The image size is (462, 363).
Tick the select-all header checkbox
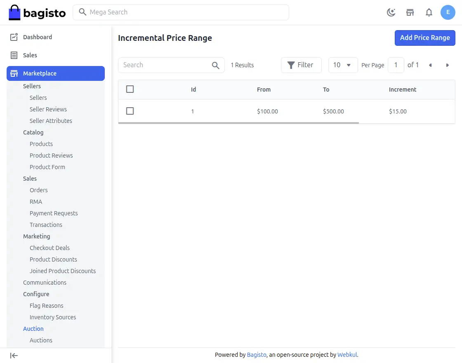pos(130,89)
